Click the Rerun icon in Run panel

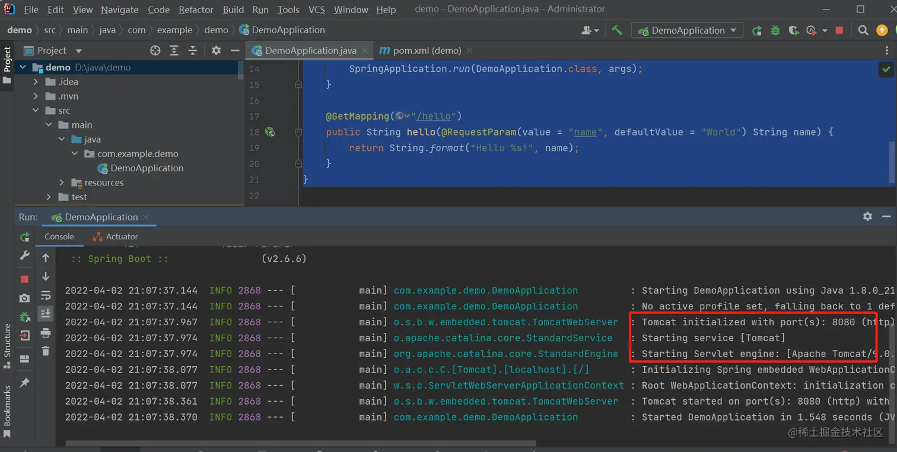click(24, 237)
